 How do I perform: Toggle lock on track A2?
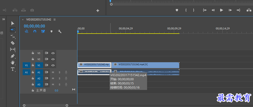pyautogui.click(x=33, y=78)
